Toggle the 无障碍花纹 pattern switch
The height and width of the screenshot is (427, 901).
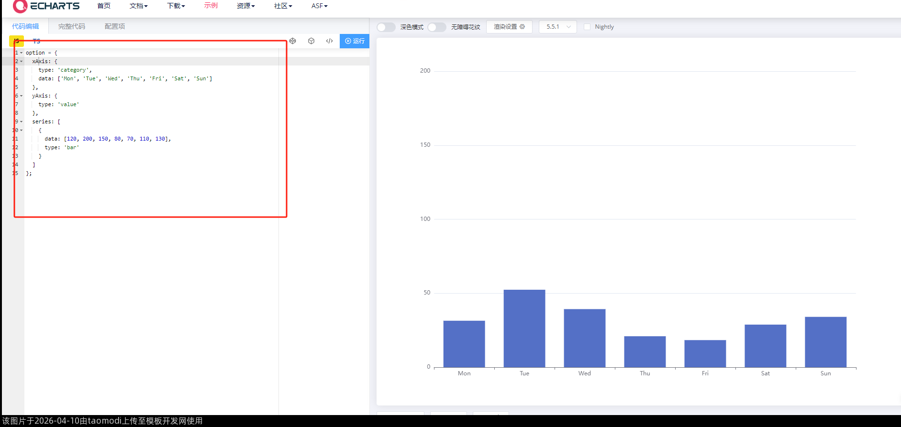[436, 27]
